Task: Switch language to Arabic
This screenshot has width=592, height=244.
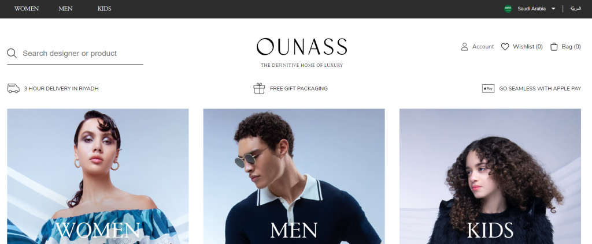Action: coord(575,9)
